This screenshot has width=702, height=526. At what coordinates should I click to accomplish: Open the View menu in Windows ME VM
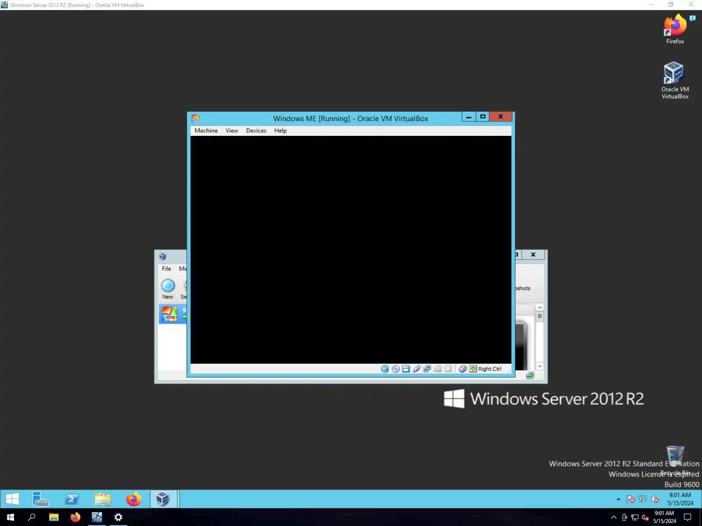(232, 131)
